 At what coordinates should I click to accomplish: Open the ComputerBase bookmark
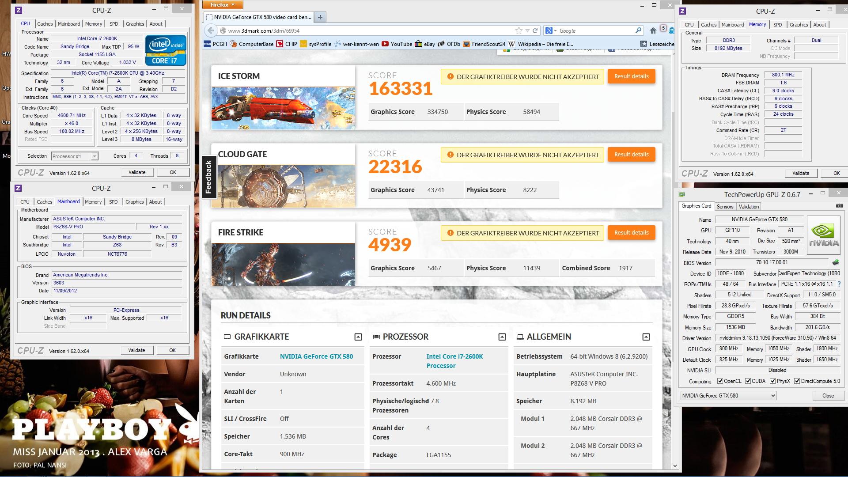click(252, 44)
